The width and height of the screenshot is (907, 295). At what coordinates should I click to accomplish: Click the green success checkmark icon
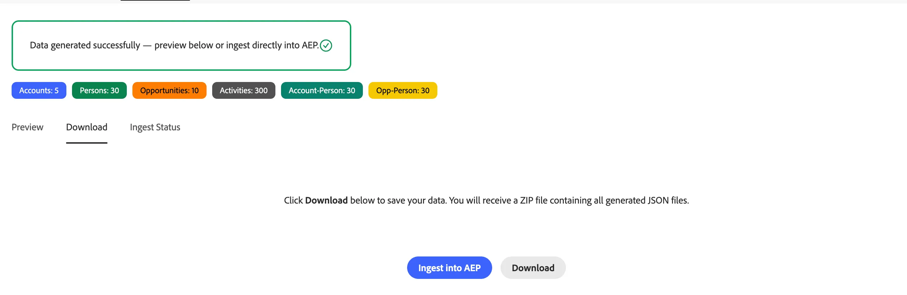click(326, 46)
